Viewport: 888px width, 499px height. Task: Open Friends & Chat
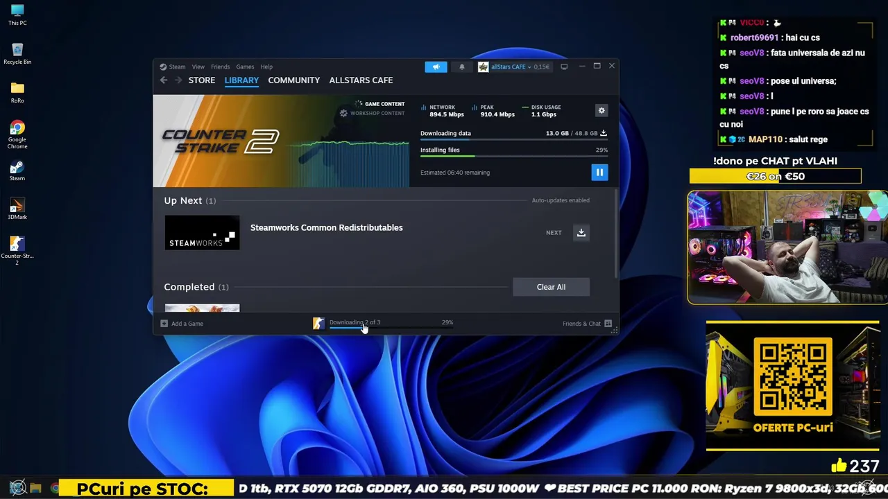[587, 324]
